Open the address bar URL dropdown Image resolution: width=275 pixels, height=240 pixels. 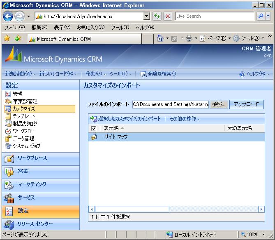click(x=147, y=16)
